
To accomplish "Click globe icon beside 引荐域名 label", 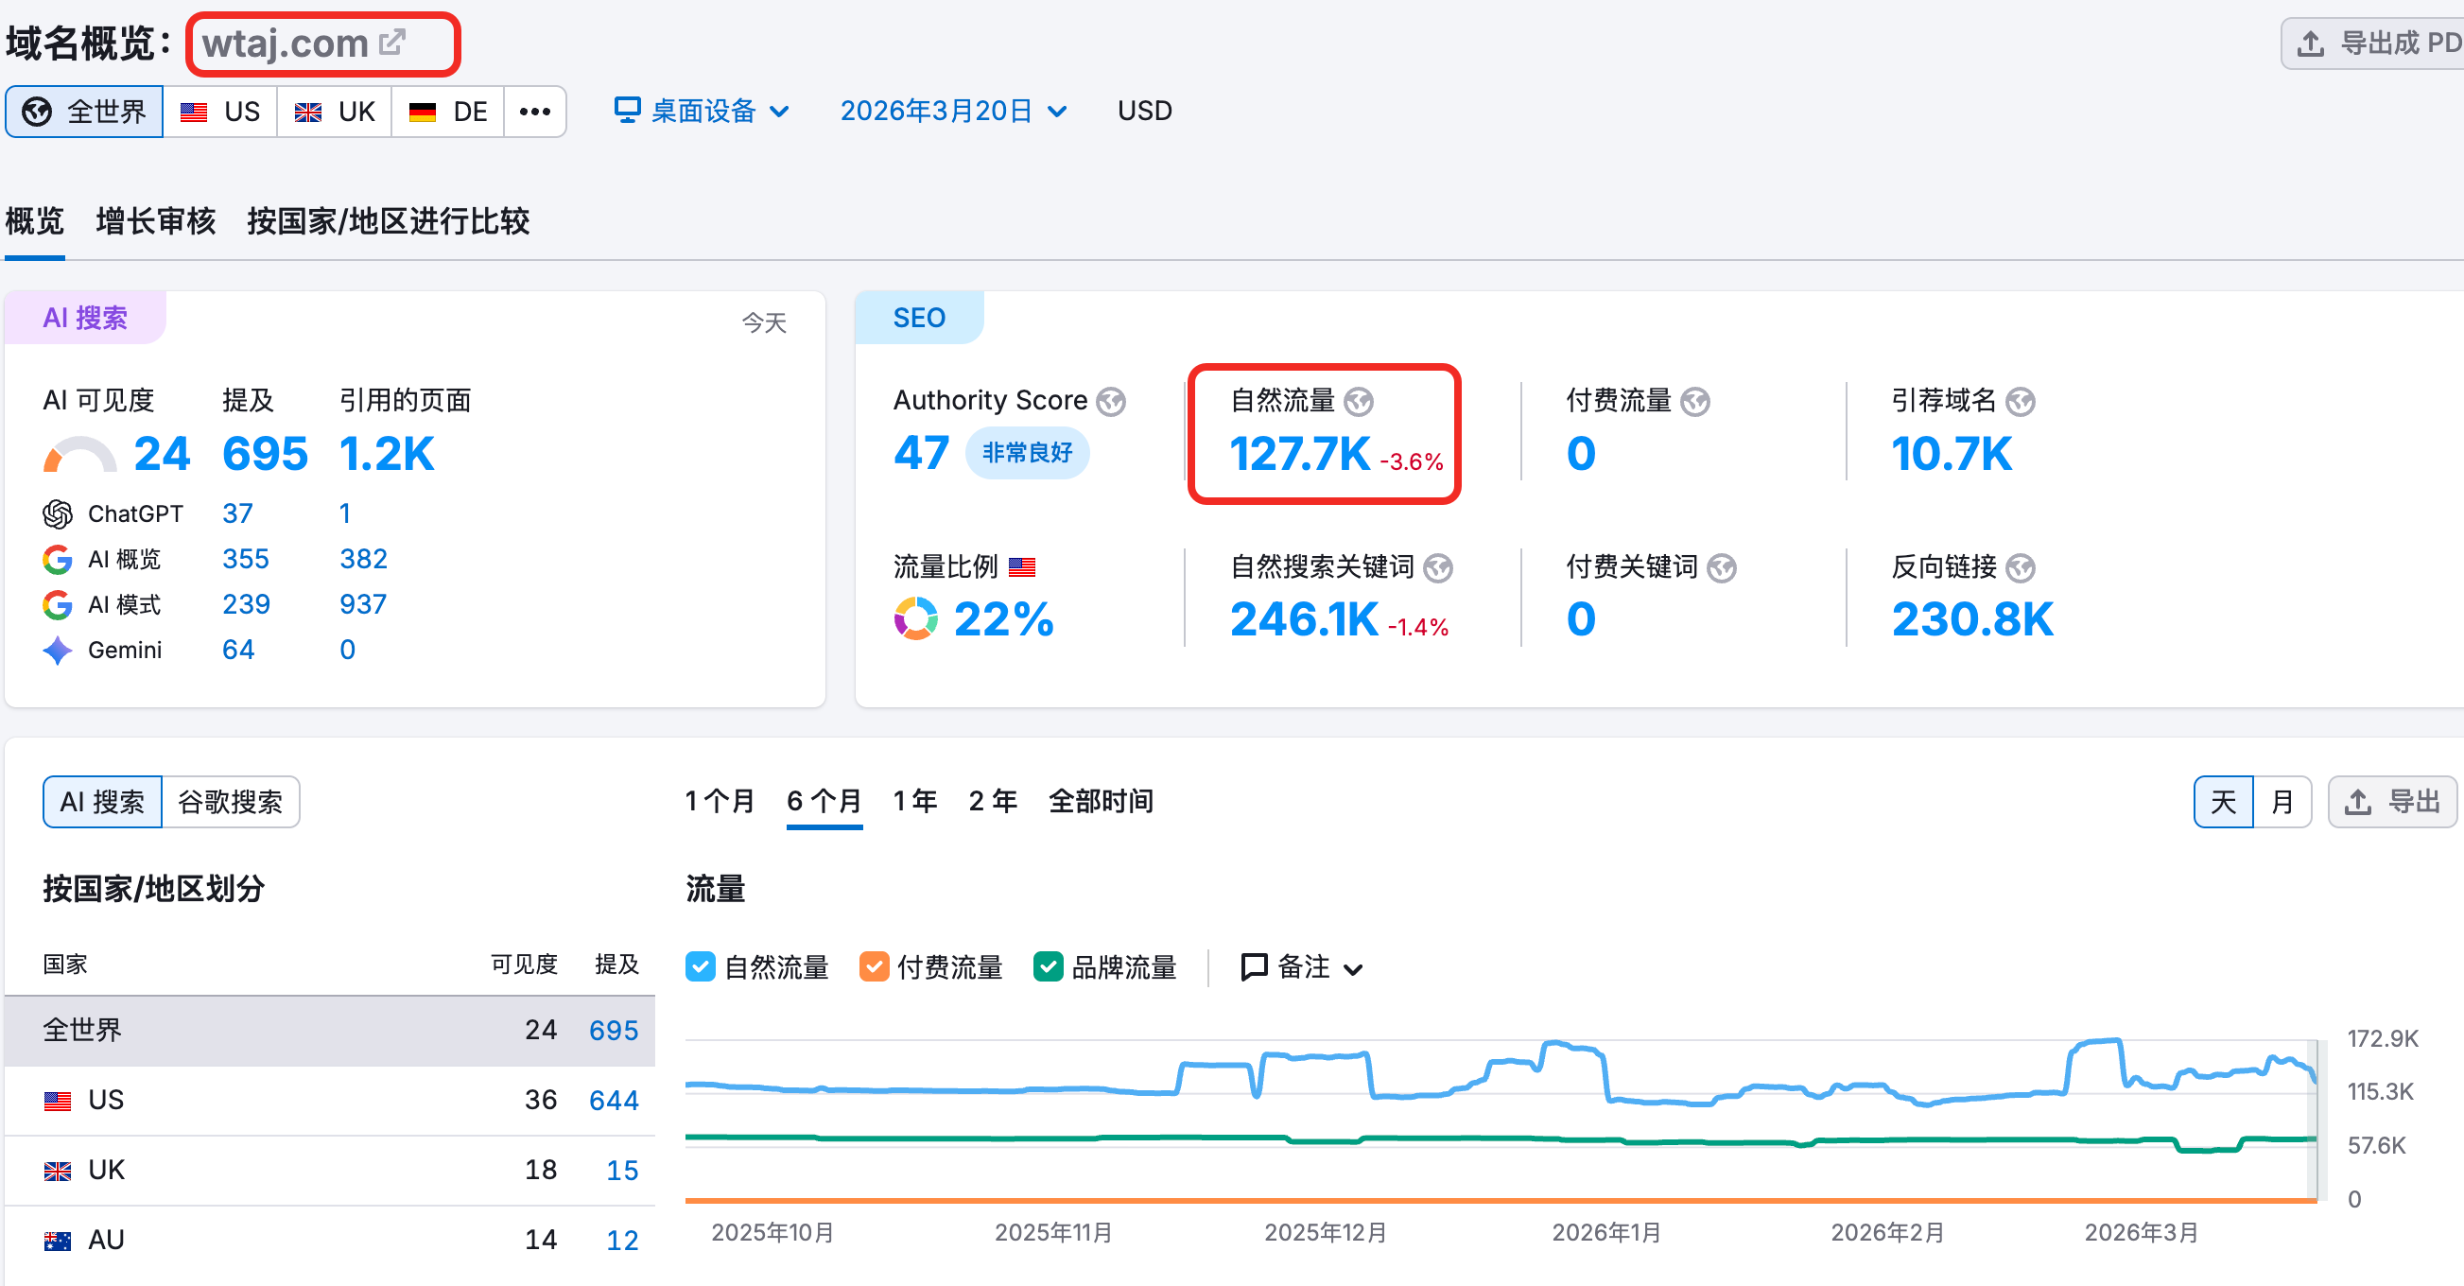I will (2021, 401).
